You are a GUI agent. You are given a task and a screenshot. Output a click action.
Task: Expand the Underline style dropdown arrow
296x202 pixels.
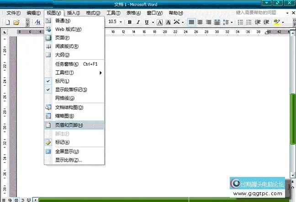point(153,22)
